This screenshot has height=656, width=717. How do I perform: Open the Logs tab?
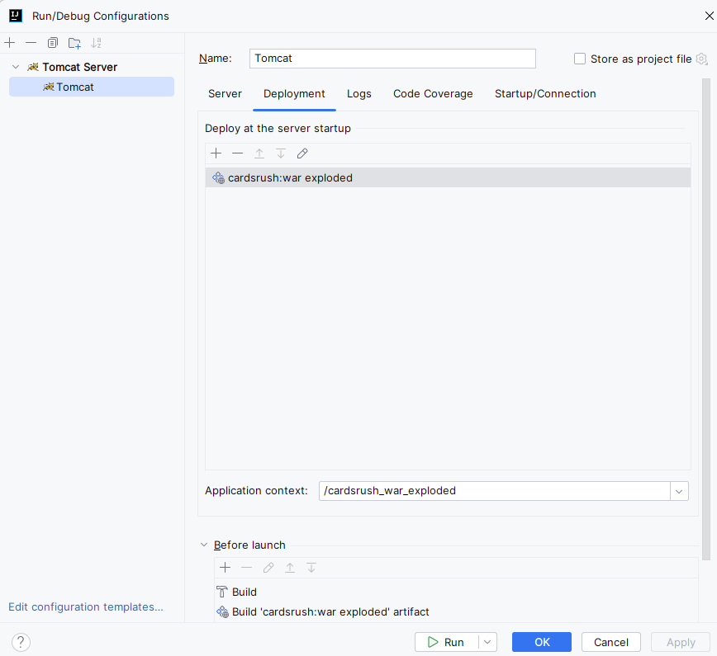coord(359,93)
